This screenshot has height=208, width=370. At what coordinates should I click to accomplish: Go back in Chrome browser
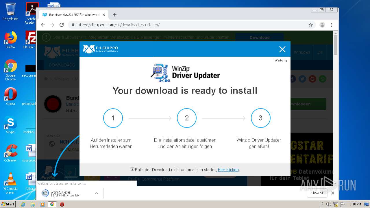pos(43,25)
